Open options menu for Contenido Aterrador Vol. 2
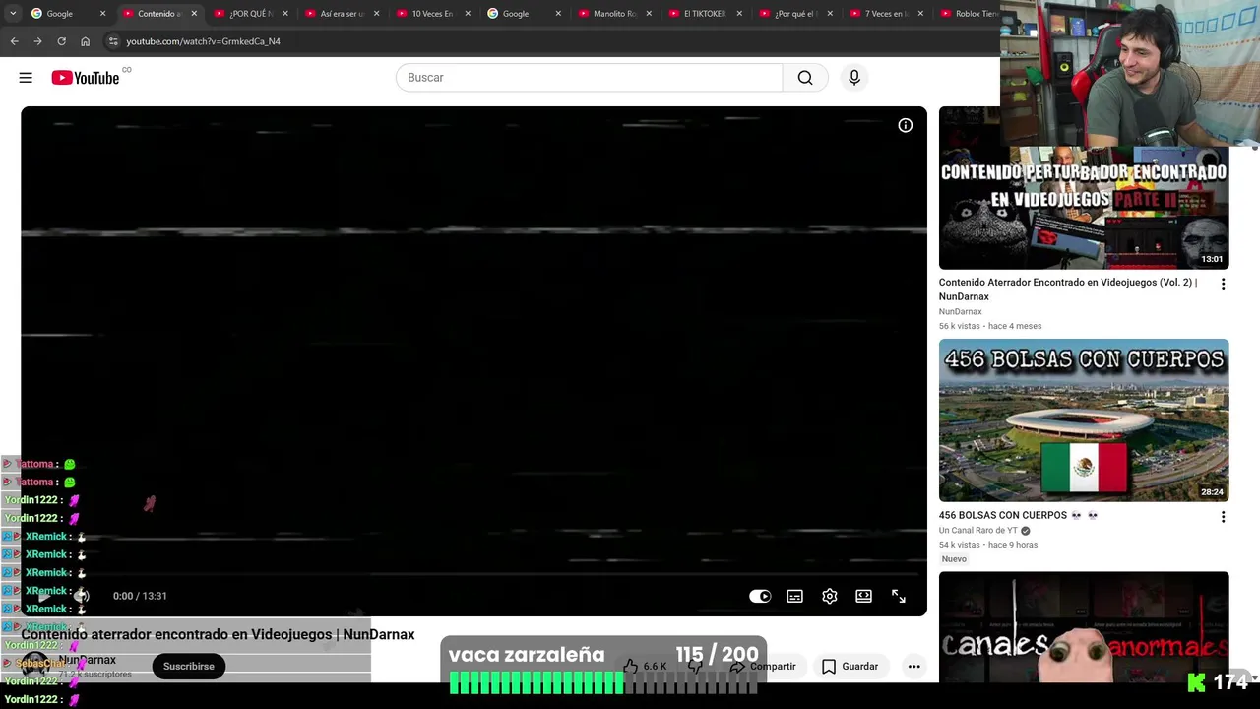 click(x=1223, y=284)
